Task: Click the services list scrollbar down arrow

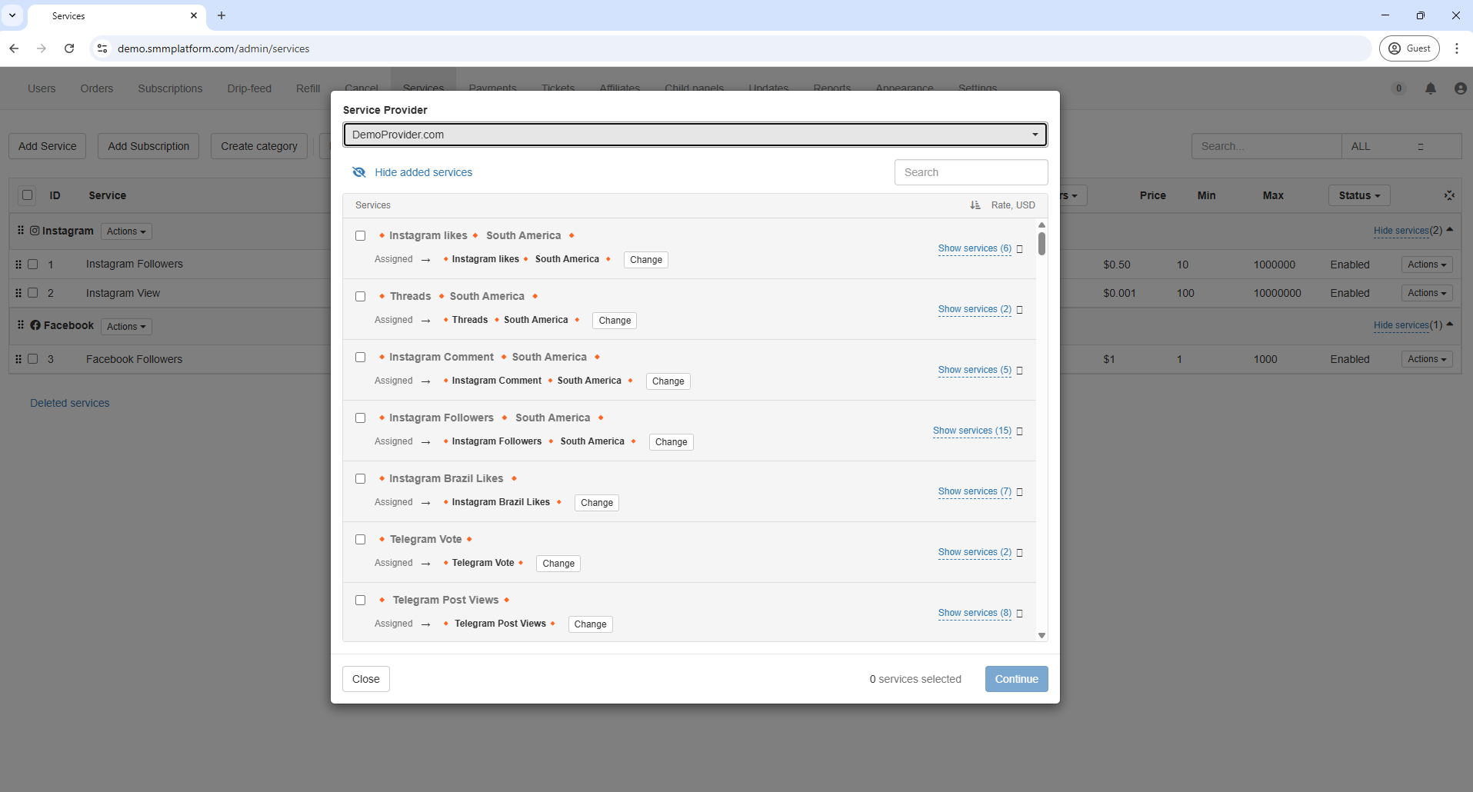Action: click(1041, 635)
